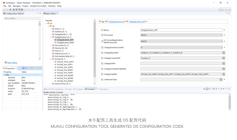Image resolution: width=237 pixels, height=140 pixels.
Task: Click the 'text to filter' input field
Action: click(22, 19)
